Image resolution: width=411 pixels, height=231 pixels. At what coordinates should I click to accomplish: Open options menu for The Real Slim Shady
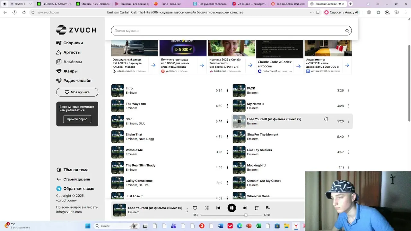[227, 167]
